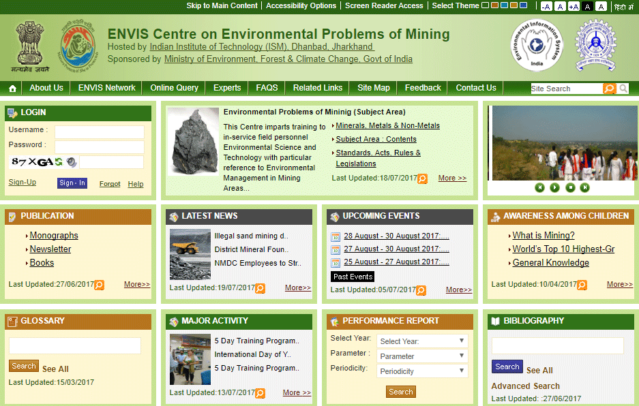
Task: Select the teal-blue theme swatch
Action: [504, 5]
